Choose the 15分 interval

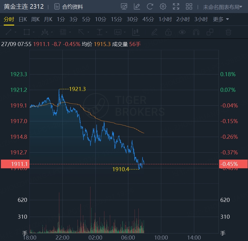116,19
